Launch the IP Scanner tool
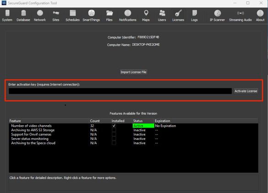The image size is (268, 193). pos(217,16)
